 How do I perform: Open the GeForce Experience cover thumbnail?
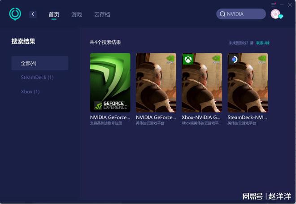tap(110, 82)
